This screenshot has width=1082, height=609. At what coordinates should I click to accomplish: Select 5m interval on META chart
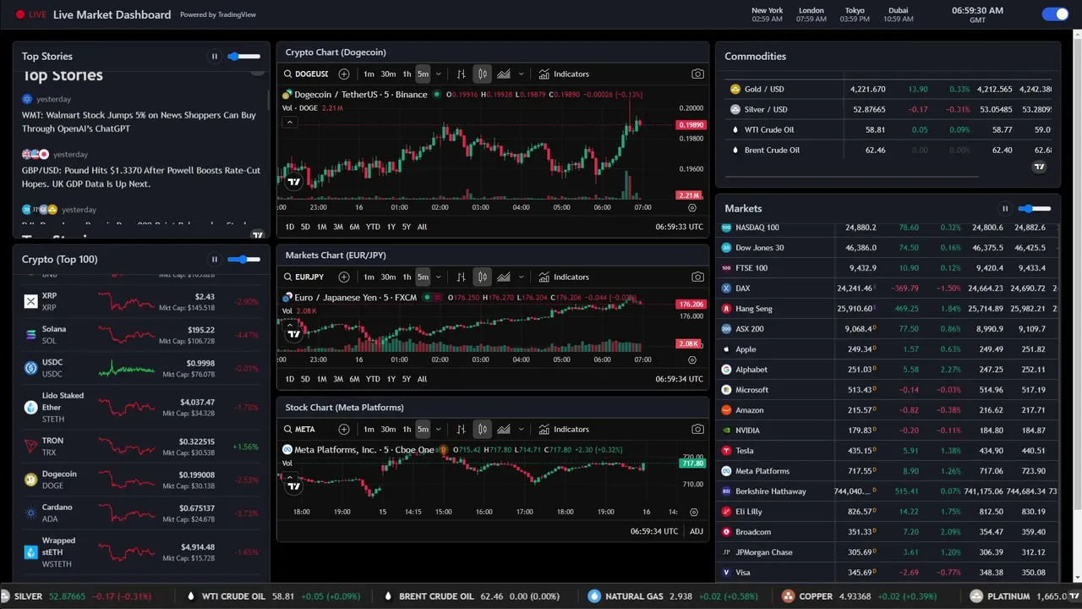(423, 430)
